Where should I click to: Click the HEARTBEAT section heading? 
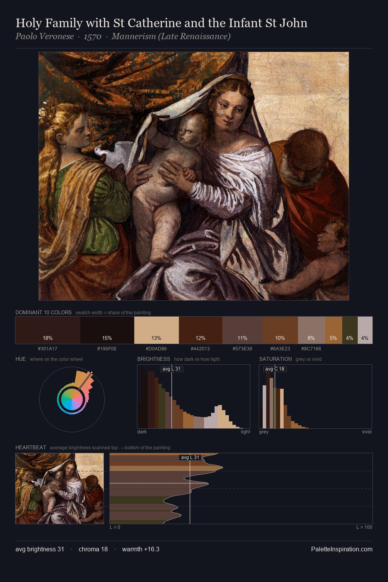[31, 447]
